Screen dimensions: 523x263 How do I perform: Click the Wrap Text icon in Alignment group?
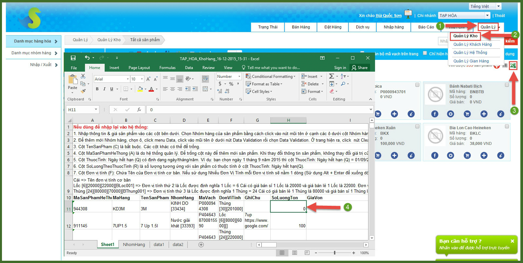(205, 79)
